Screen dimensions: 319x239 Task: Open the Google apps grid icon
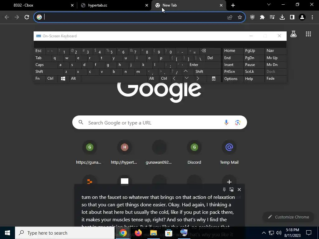(x=308, y=34)
